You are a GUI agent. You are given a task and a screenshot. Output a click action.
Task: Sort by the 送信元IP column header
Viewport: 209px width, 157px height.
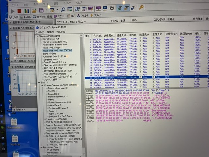point(144,35)
